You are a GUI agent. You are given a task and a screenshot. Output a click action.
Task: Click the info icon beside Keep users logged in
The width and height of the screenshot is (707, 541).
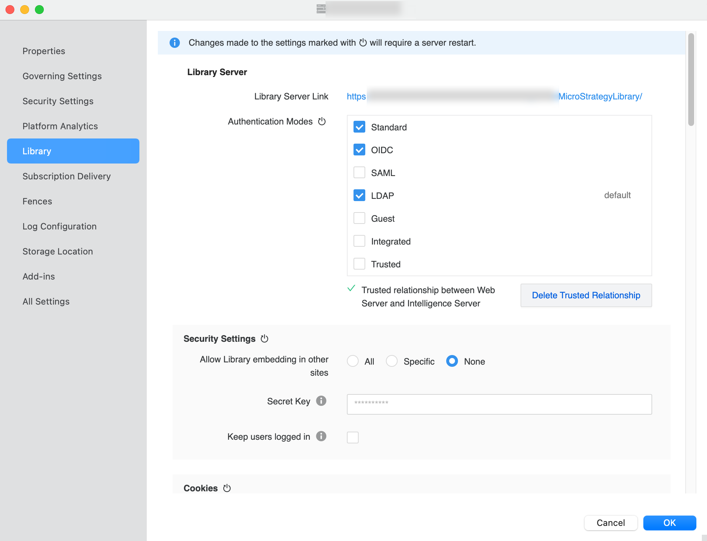pos(321,436)
